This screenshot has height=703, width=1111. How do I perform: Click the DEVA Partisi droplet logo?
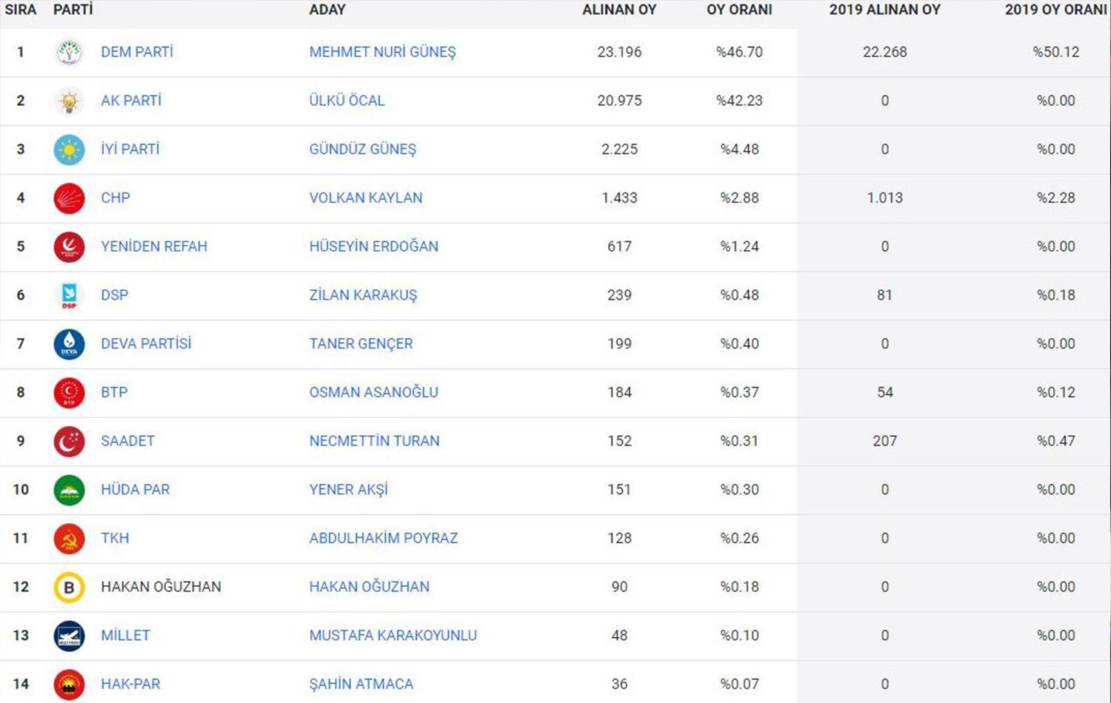69,344
